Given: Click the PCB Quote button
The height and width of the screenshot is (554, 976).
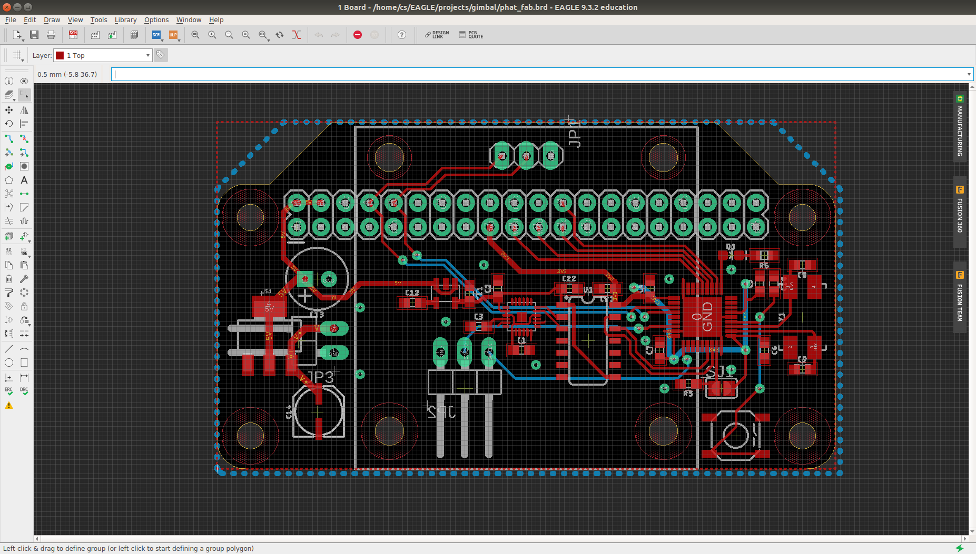Looking at the screenshot, I should (471, 35).
